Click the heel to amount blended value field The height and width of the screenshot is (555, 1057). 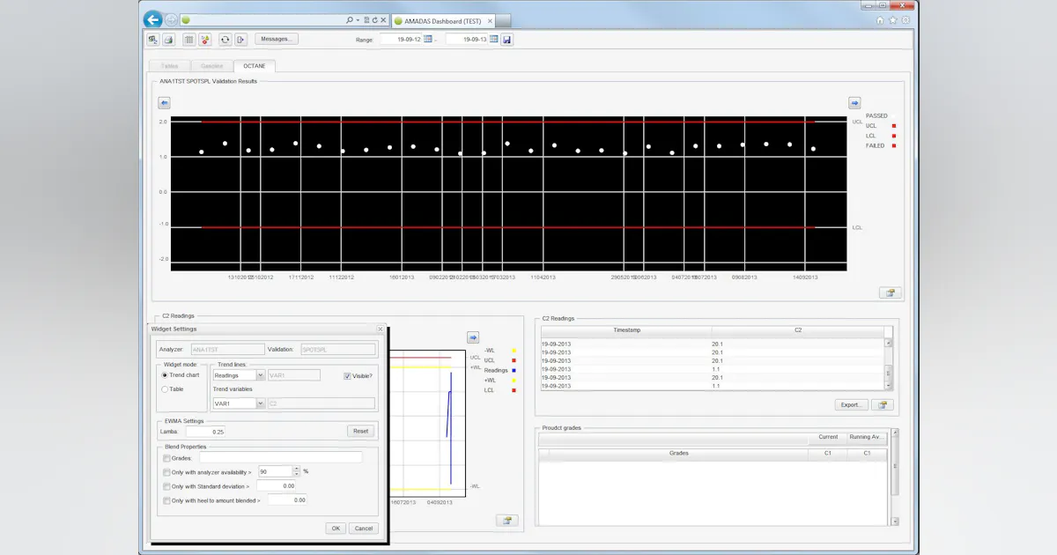click(x=288, y=500)
